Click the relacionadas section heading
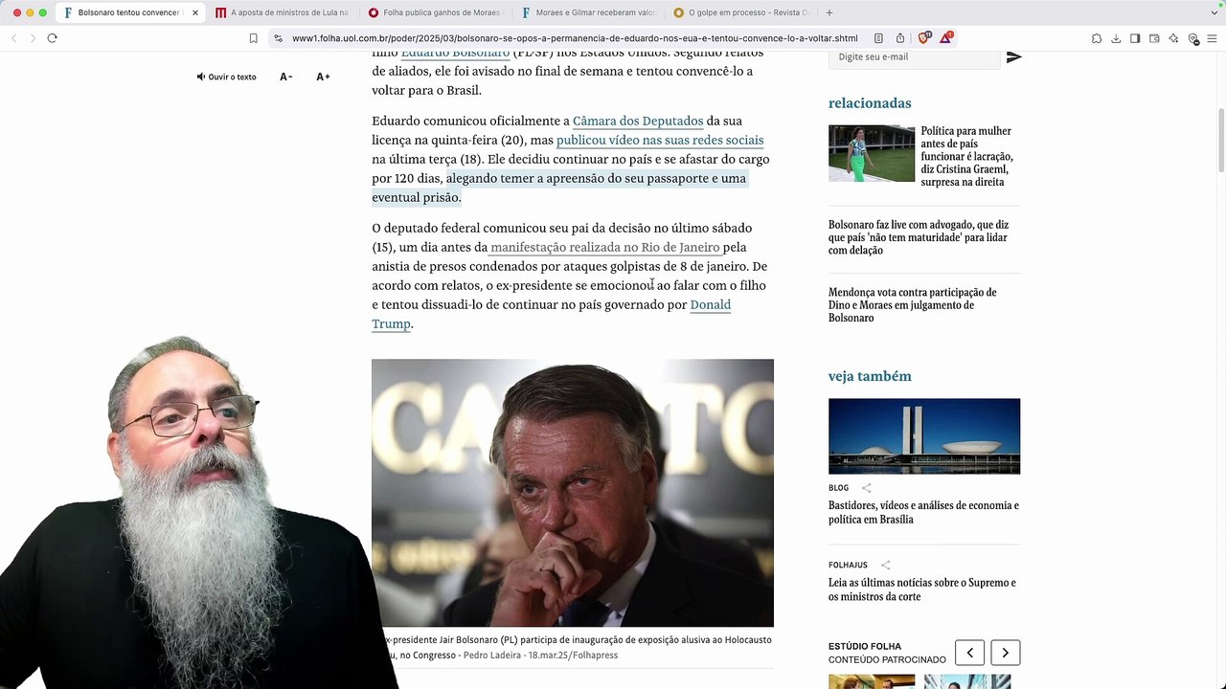 click(870, 103)
